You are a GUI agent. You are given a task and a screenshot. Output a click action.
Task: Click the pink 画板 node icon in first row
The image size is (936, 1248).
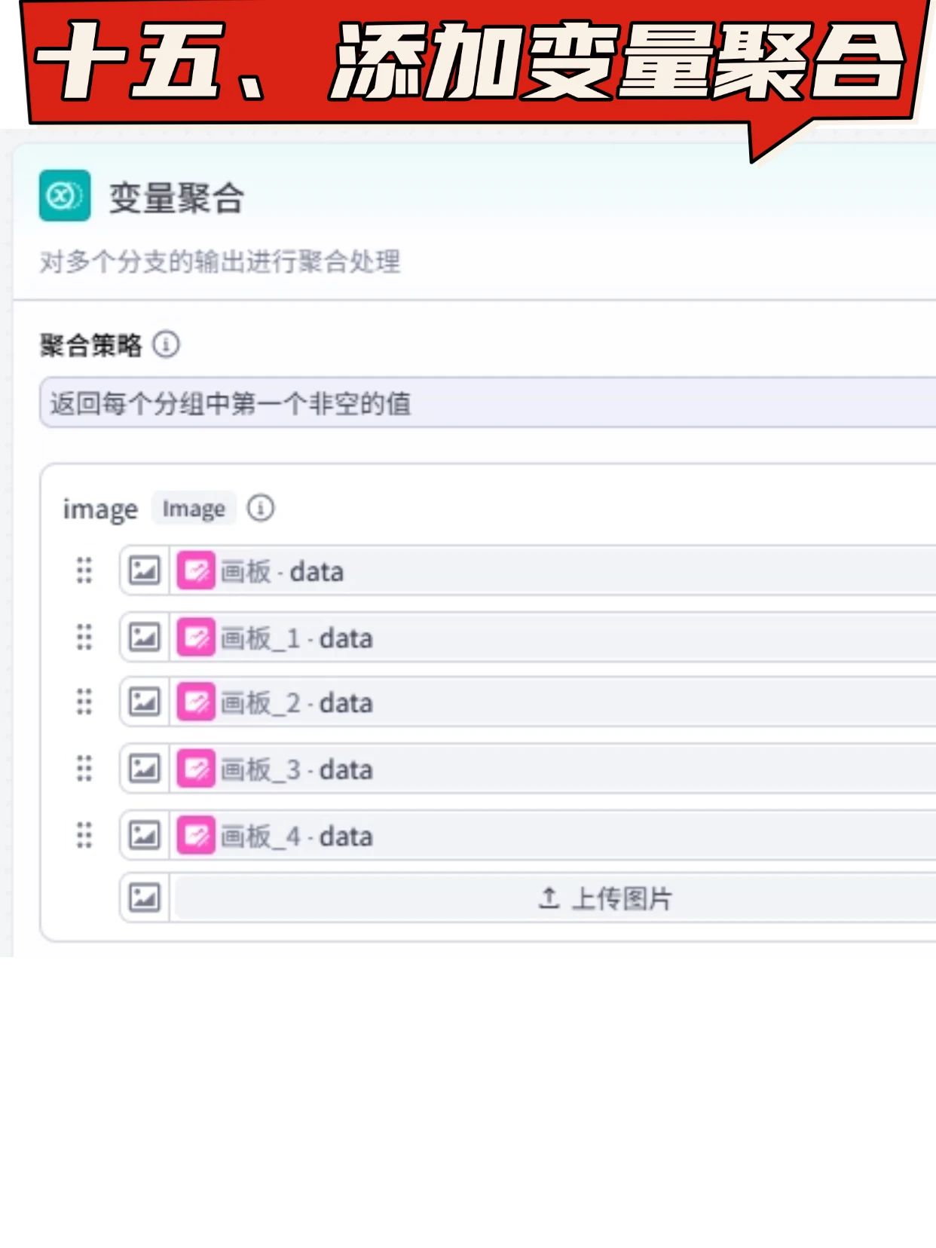coord(196,570)
